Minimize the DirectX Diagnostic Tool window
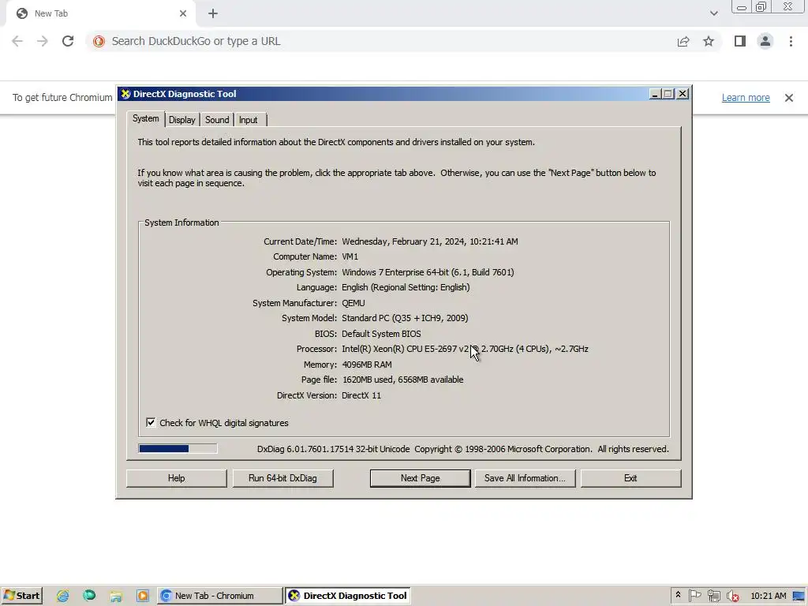This screenshot has width=808, height=606. point(655,94)
